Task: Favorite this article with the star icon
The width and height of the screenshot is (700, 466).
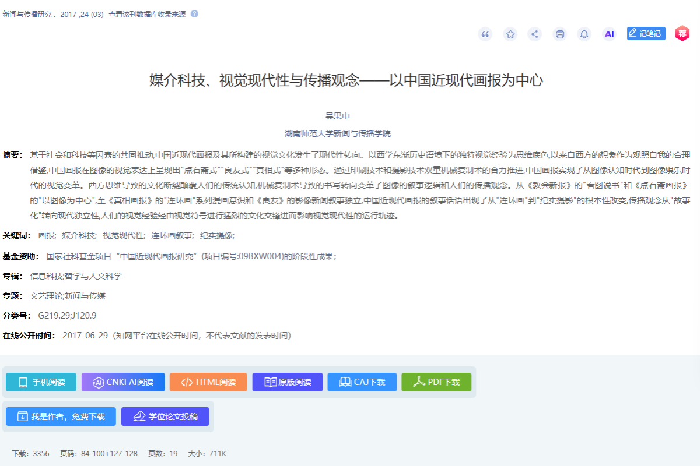Action: 510,34
